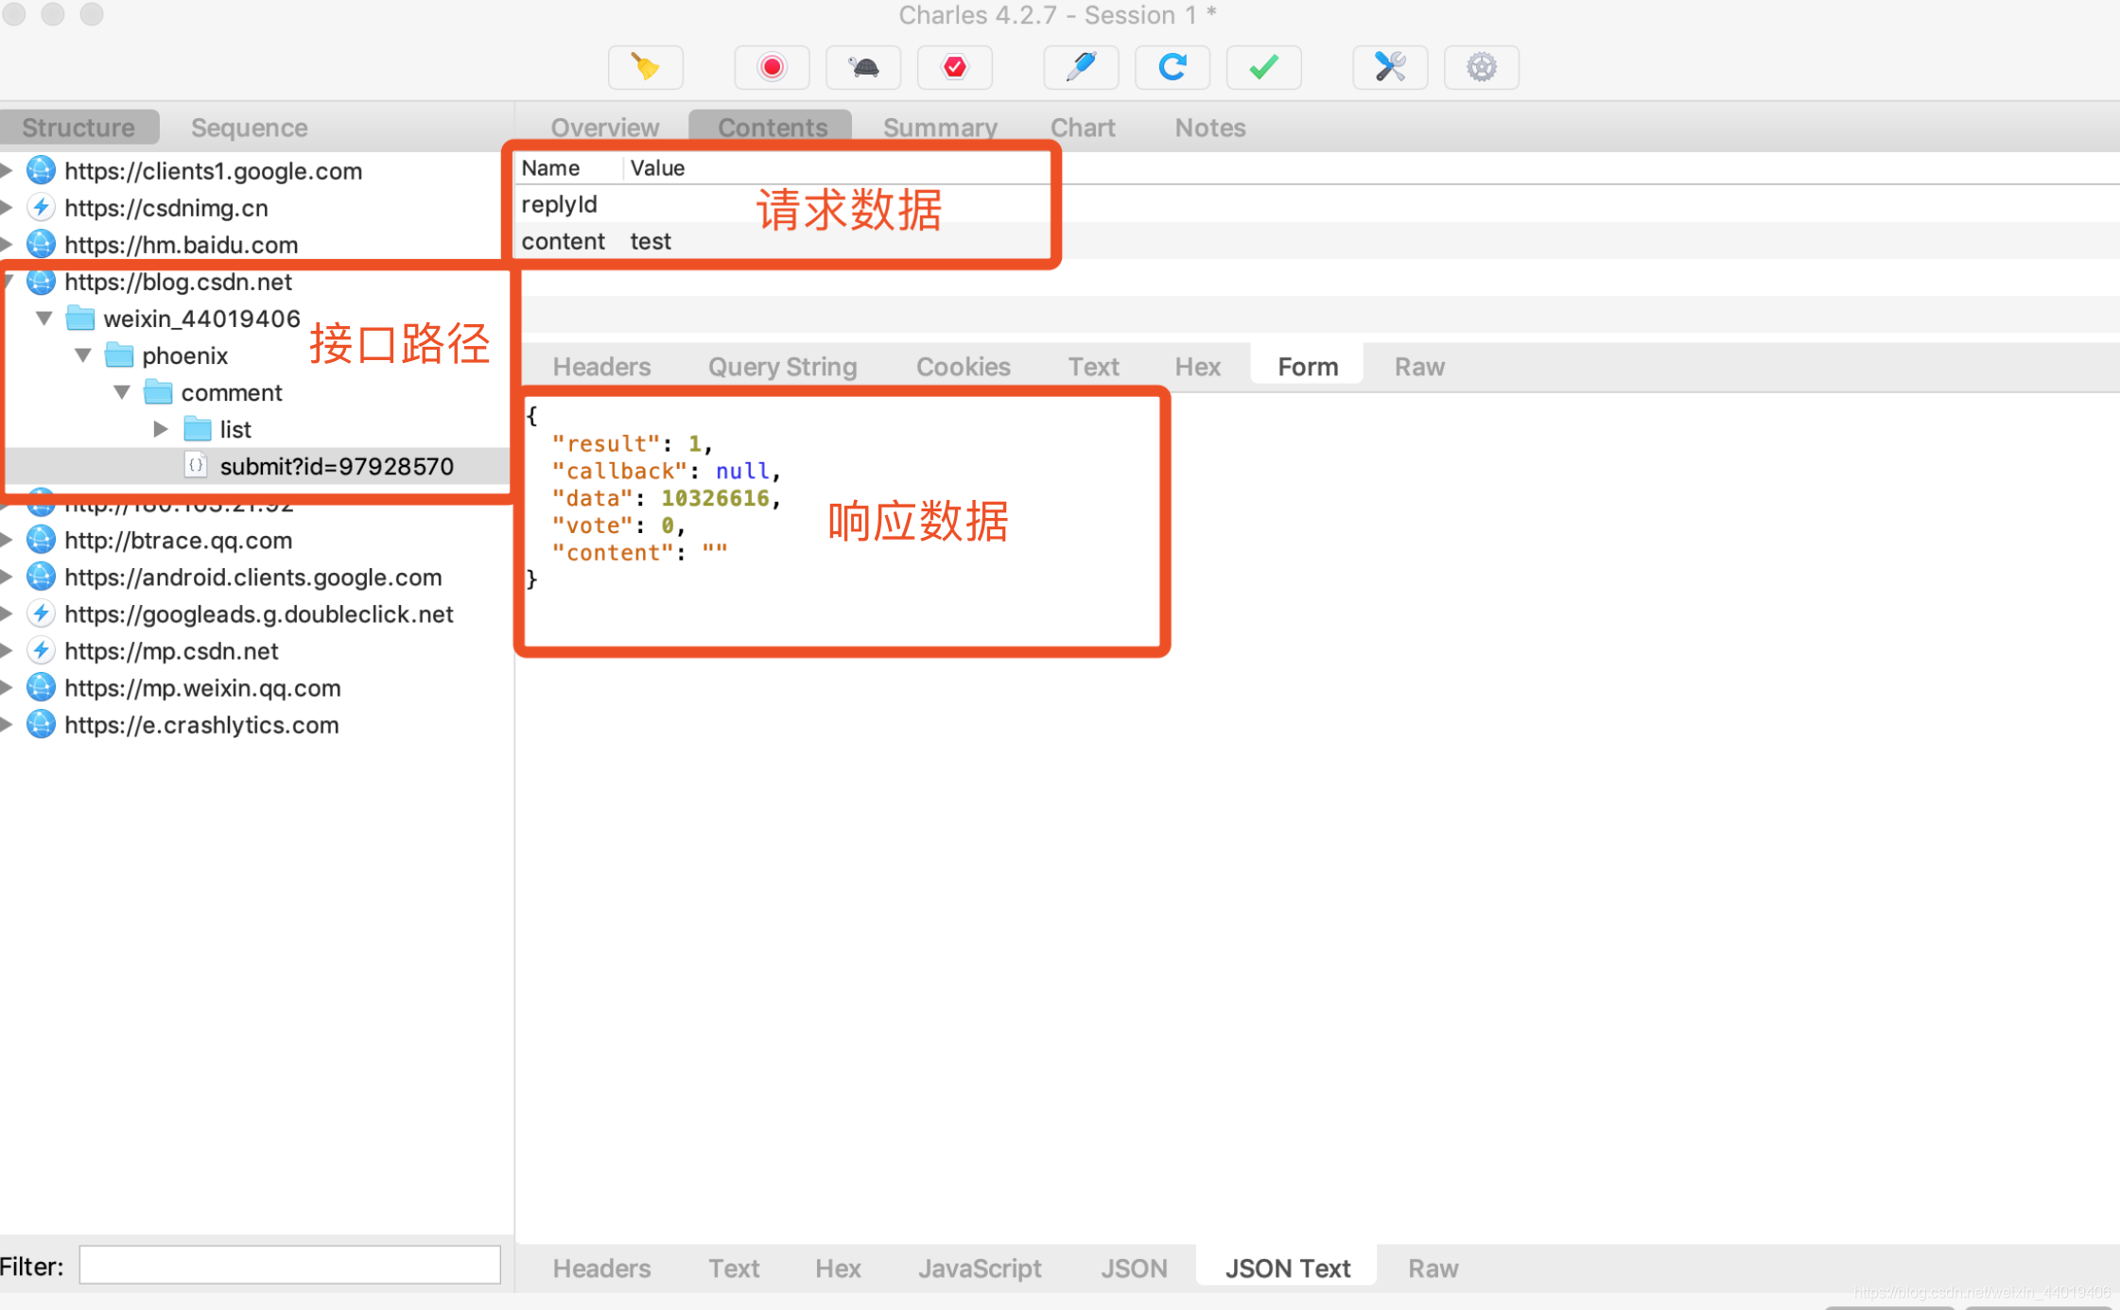Click the weixin_44019406 folder icon
This screenshot has height=1310, width=2120.
(80, 319)
